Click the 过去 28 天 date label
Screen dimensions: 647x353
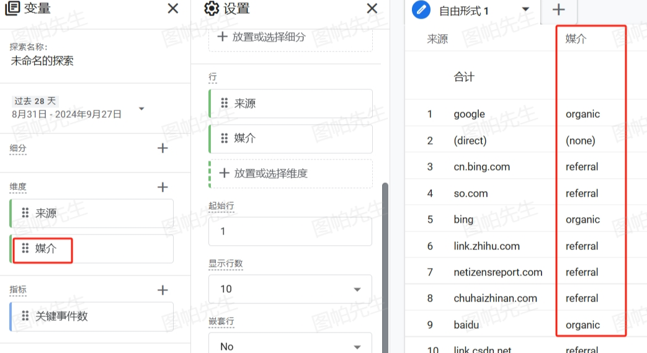[35, 101]
